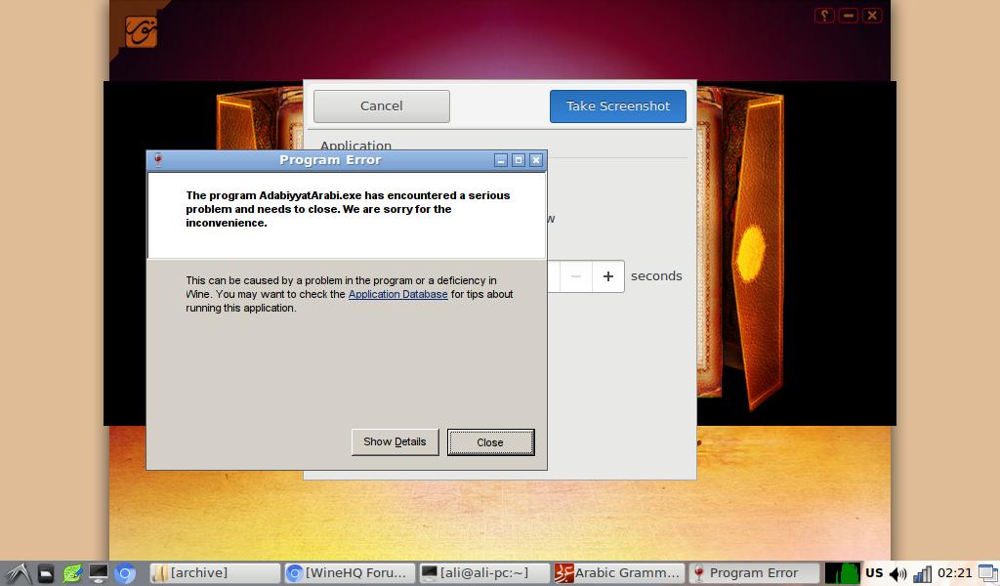Click the help question-mark icon of Arabic app
Screen dimensions: 1000x586
click(824, 16)
